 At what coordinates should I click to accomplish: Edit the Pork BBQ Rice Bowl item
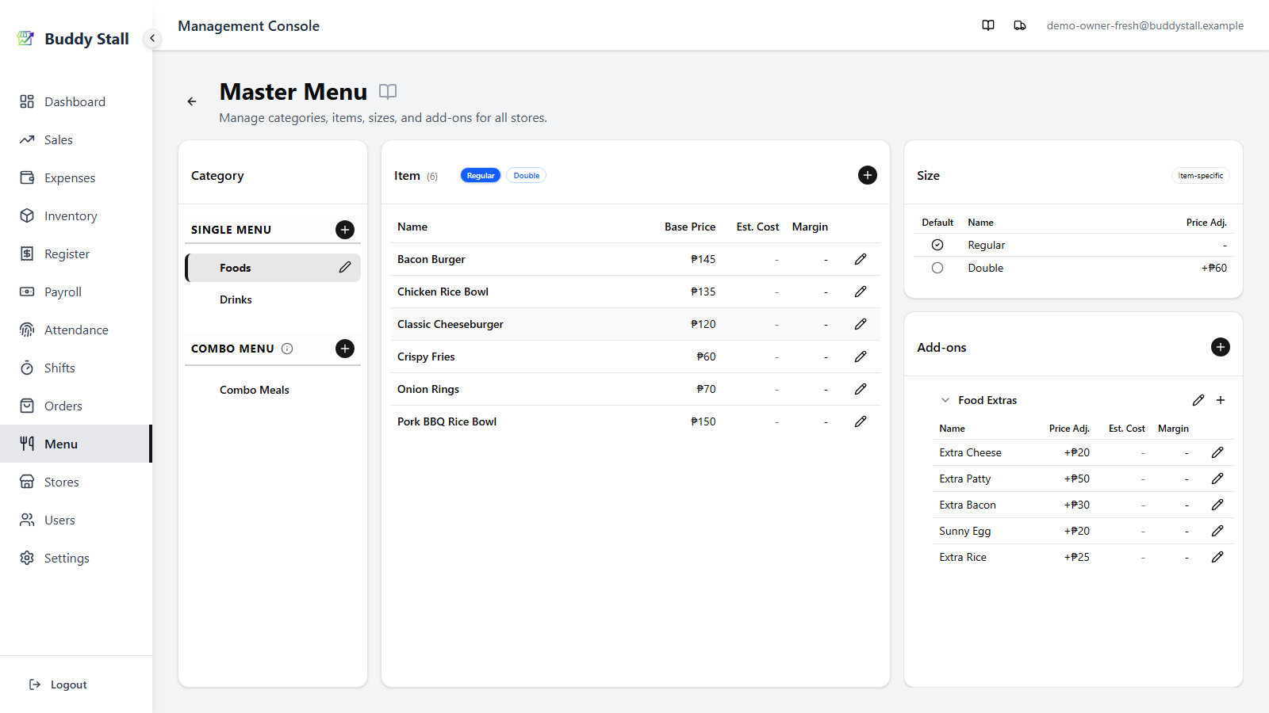tap(861, 421)
